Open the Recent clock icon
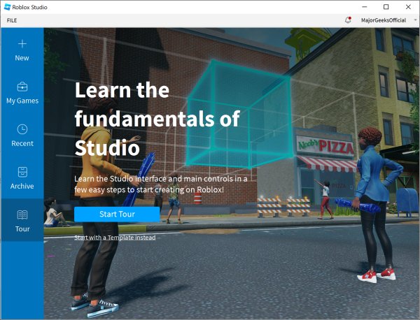This screenshot has height=320, width=420. pyautogui.click(x=22, y=129)
